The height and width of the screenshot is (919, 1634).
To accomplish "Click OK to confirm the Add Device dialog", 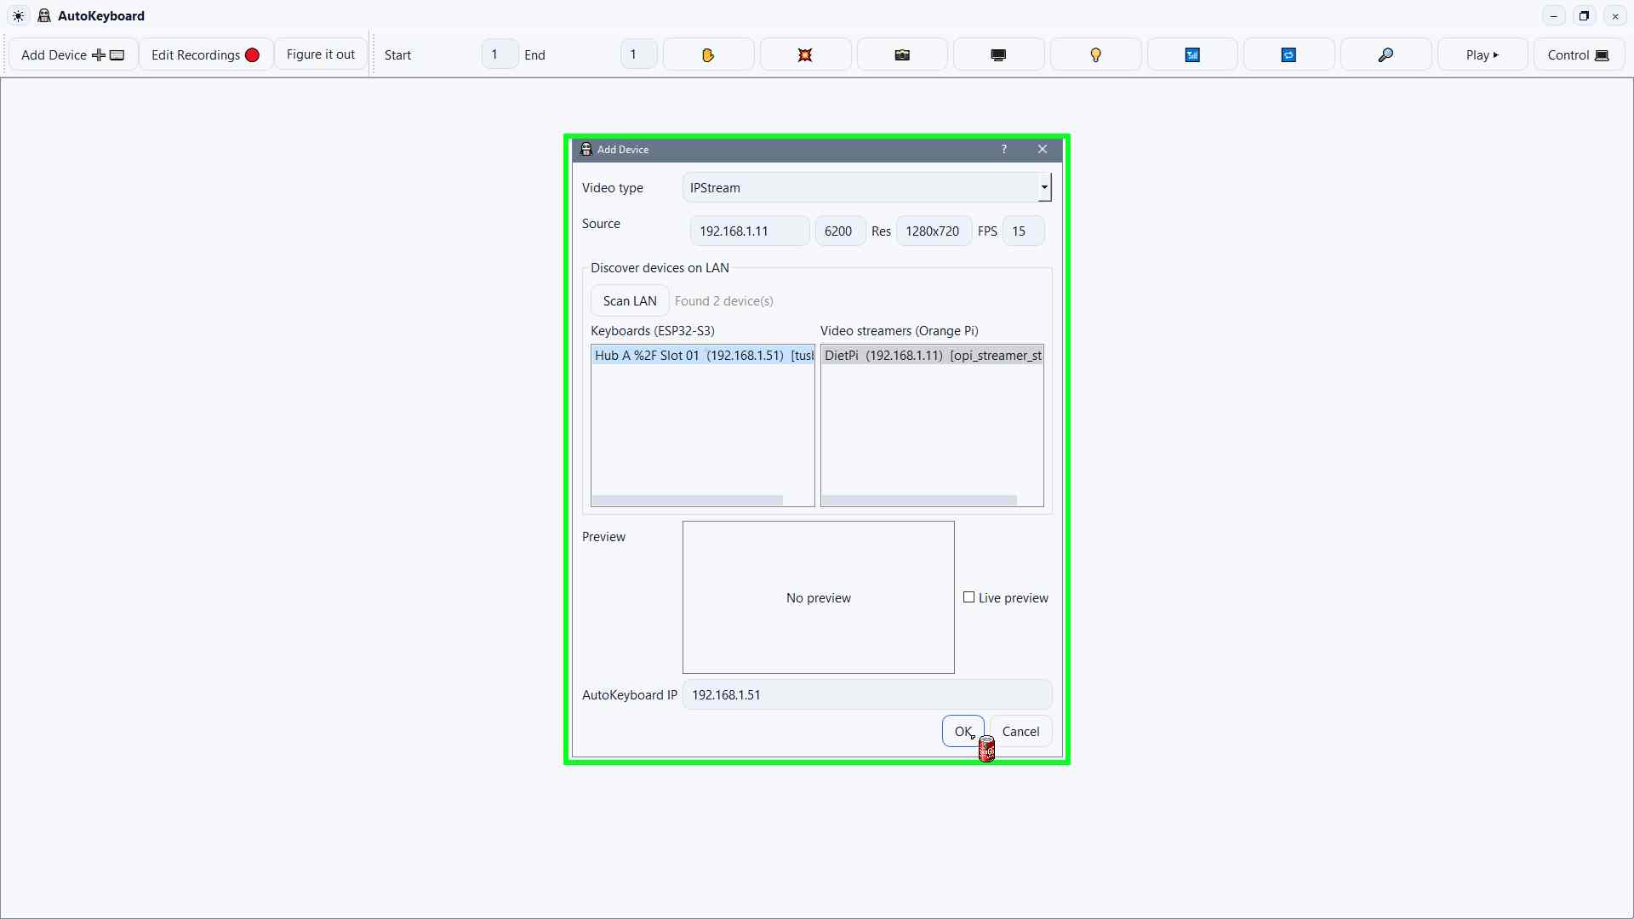I will click(963, 731).
